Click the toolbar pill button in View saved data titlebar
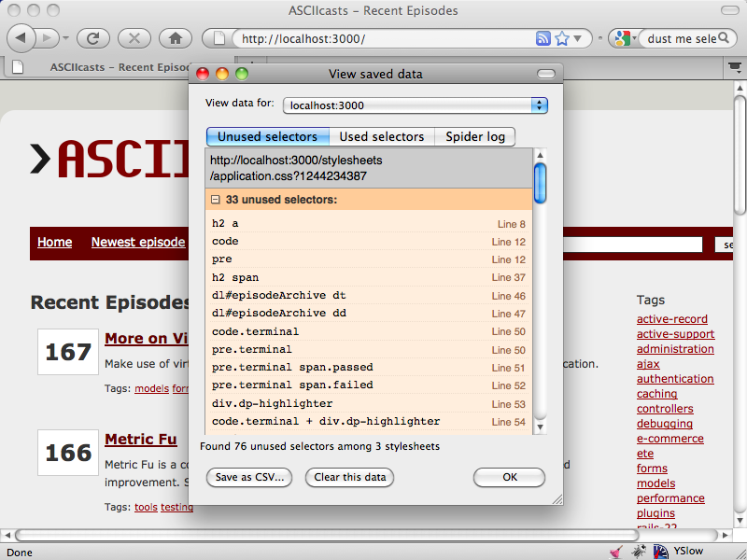Screen dimensions: 747x560 546,74
